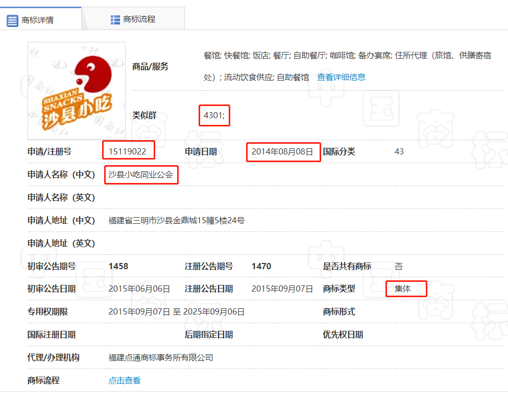Open the 沙县小吃 trademark logo image

point(77,91)
